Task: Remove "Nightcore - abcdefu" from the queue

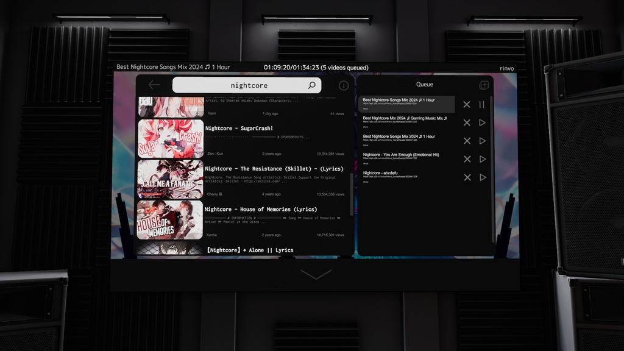Action: [x=466, y=177]
